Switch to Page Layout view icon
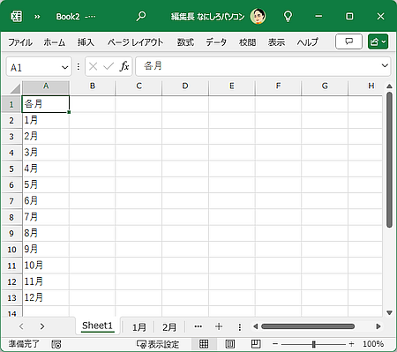 [x=229, y=344]
